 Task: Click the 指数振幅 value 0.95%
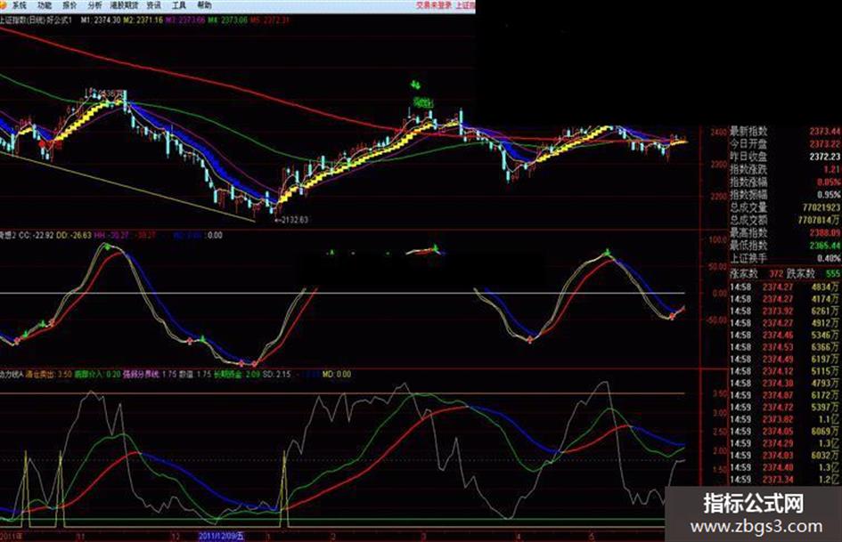829,195
